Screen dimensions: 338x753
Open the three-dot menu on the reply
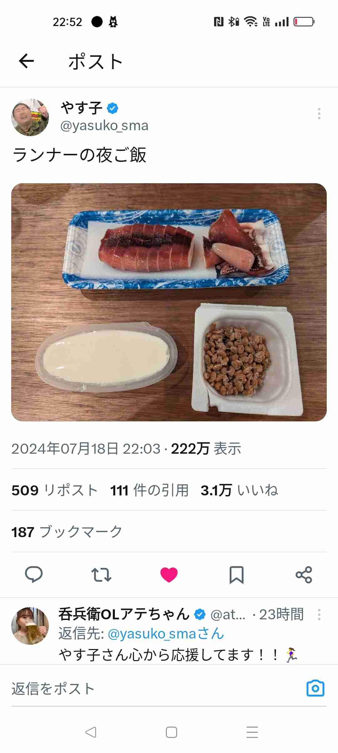(319, 614)
